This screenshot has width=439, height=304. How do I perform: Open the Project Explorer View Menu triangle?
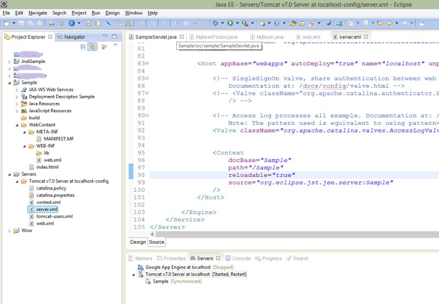coord(115,45)
